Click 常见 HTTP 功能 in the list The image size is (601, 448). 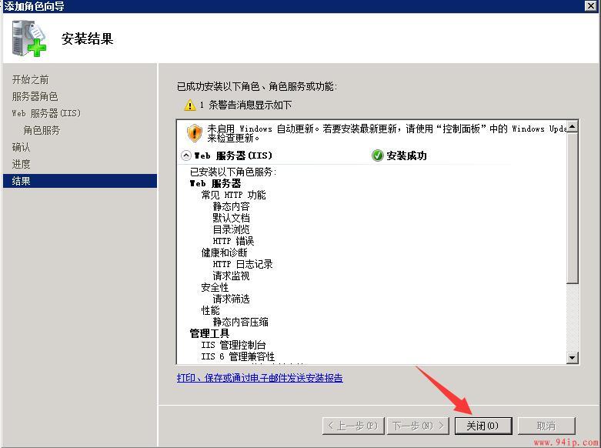coord(233,195)
